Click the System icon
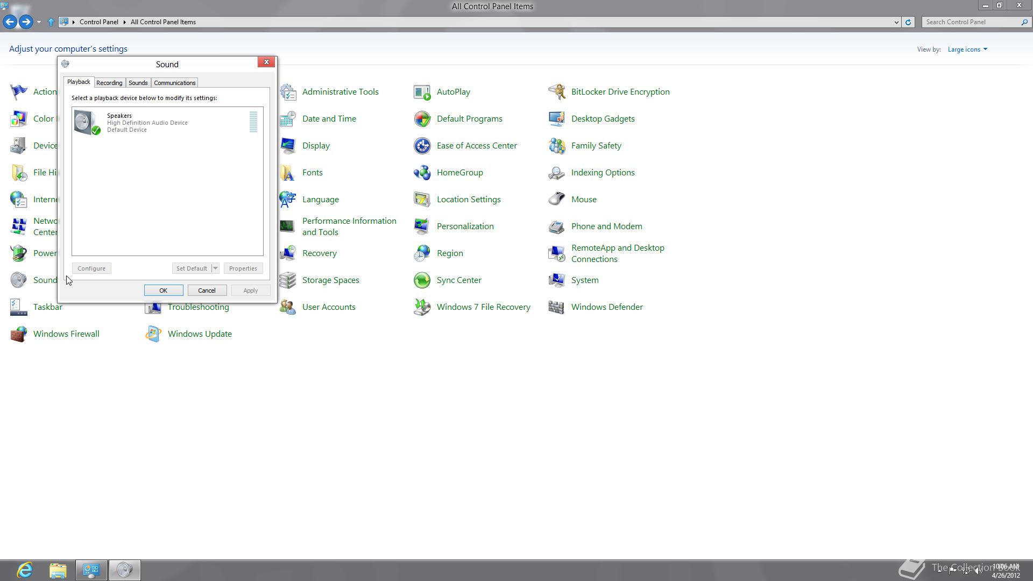 (557, 280)
